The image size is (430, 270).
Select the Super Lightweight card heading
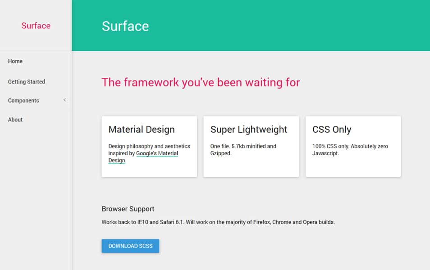point(249,129)
